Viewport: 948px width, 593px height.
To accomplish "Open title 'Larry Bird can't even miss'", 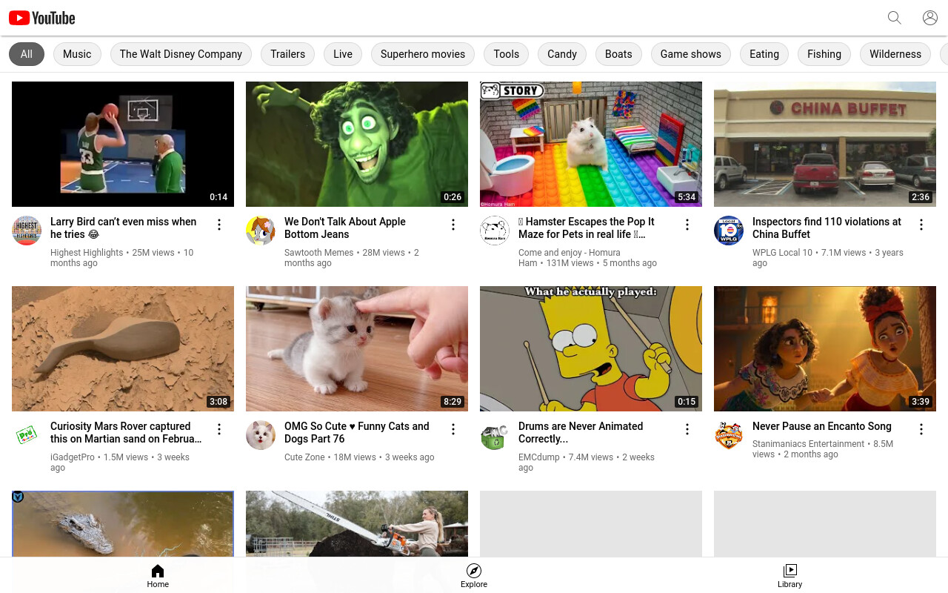I will click(124, 228).
